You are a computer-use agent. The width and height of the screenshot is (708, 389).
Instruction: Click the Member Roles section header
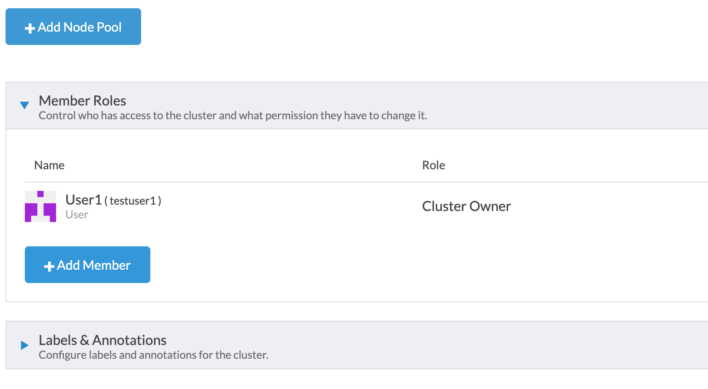pyautogui.click(x=82, y=100)
